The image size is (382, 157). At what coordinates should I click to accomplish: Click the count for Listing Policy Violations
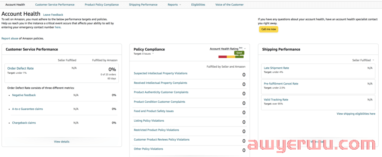point(244,122)
